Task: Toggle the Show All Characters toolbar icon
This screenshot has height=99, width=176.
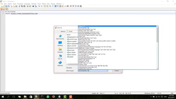Action: (53, 6)
